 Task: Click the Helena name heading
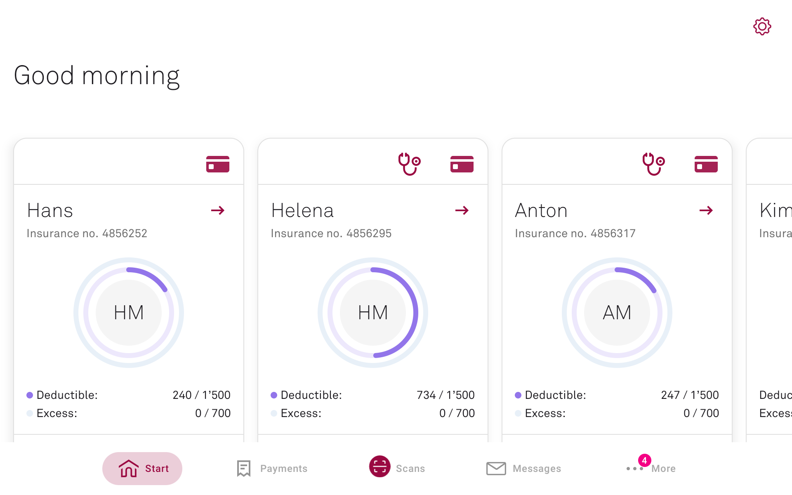point(302,210)
